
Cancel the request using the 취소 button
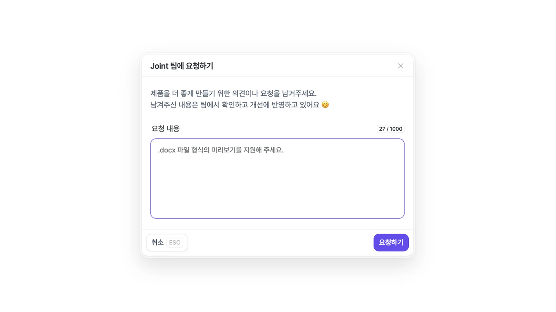(157, 242)
